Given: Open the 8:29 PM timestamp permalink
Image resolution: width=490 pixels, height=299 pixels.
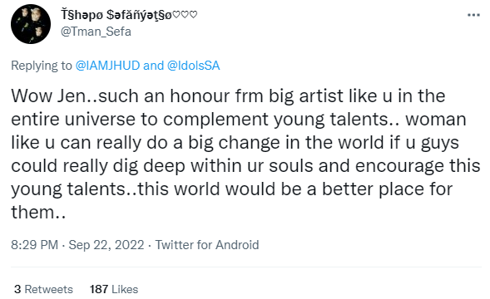Looking at the screenshot, I should [34, 245].
